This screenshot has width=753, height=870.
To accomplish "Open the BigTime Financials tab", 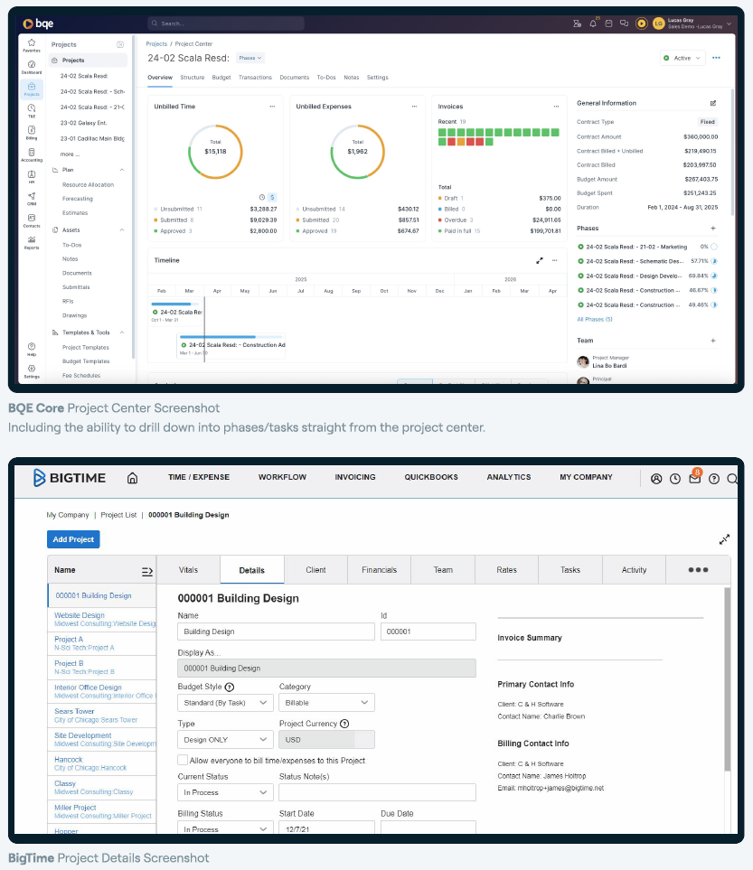I will tap(380, 570).
